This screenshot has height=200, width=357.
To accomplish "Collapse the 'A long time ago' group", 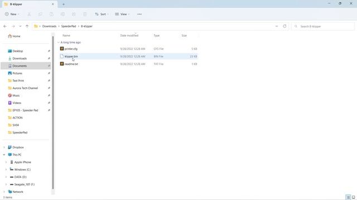I will click(x=59, y=42).
